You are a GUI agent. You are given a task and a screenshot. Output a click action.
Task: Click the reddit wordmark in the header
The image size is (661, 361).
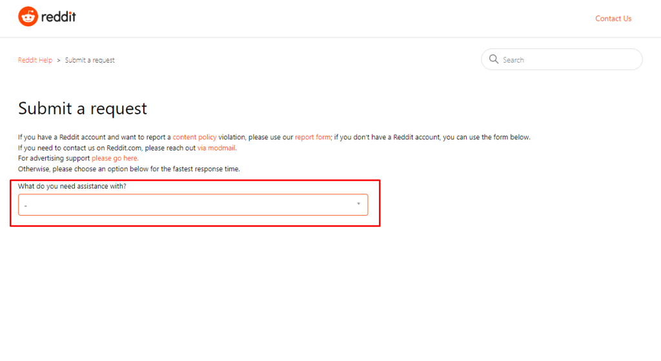pyautogui.click(x=59, y=17)
